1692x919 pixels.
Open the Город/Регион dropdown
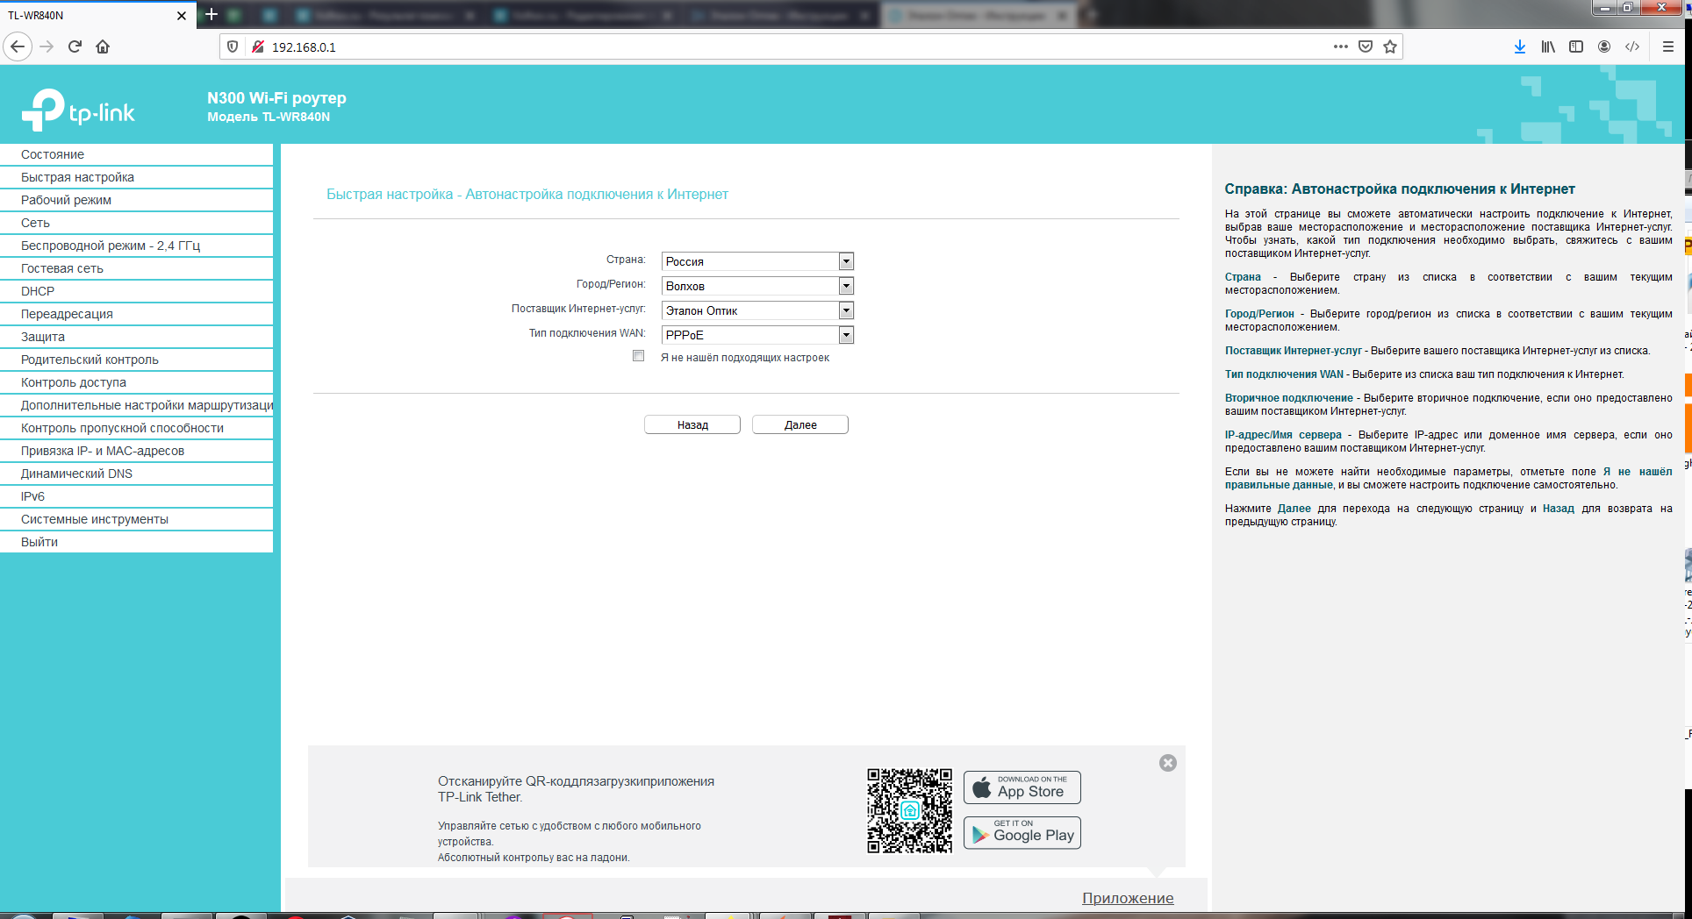[x=757, y=286]
